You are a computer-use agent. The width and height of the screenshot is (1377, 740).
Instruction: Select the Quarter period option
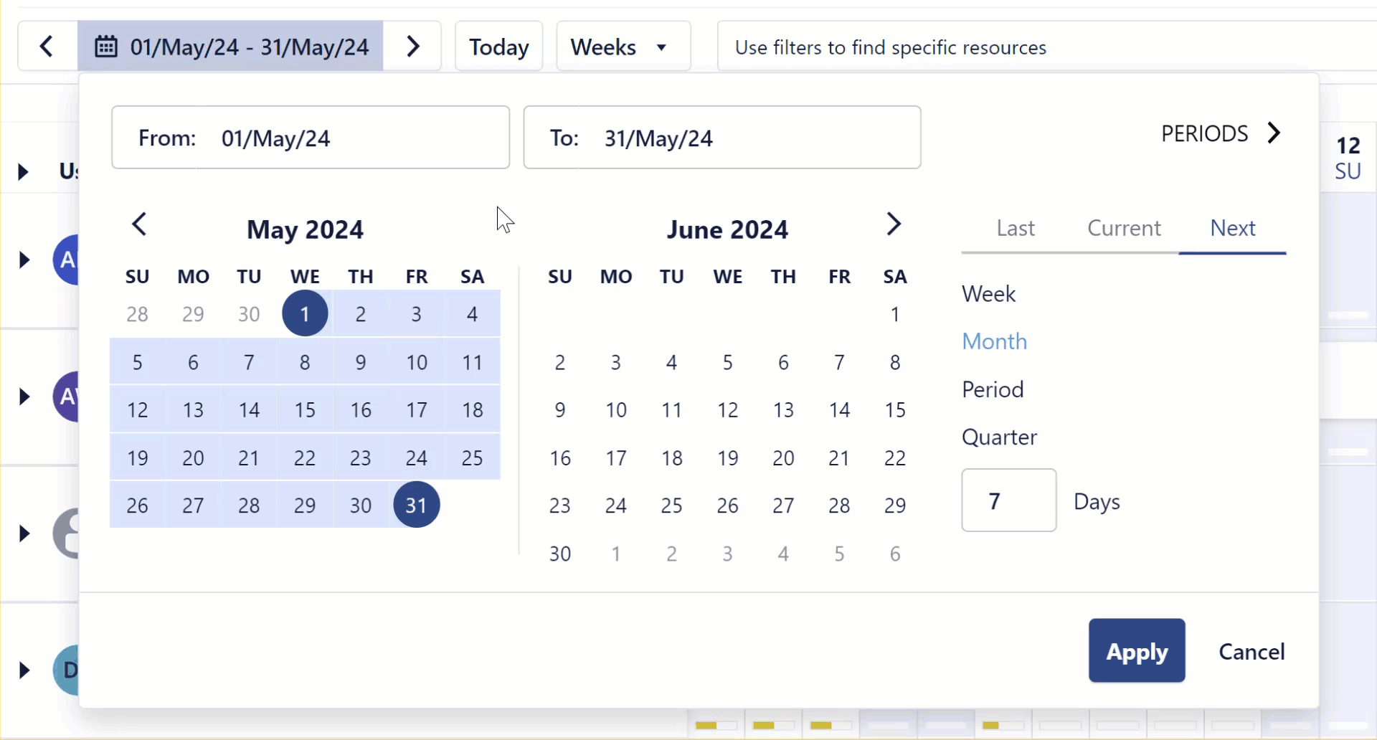tap(999, 437)
